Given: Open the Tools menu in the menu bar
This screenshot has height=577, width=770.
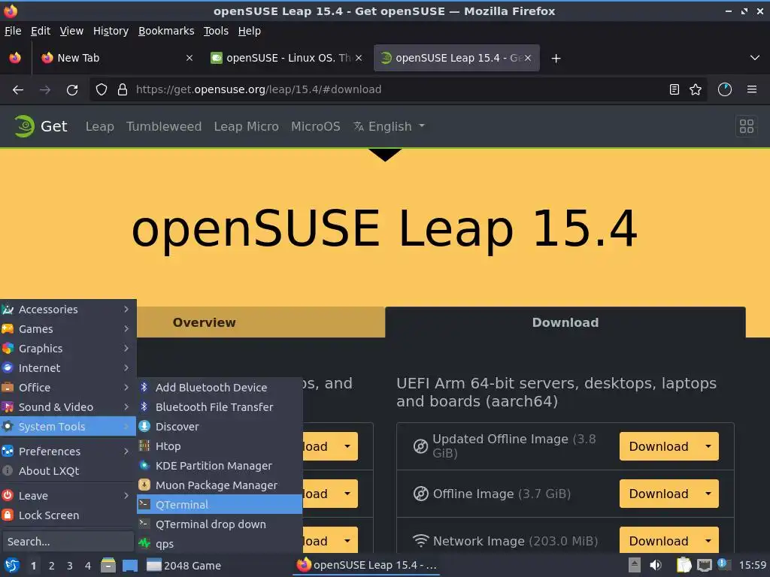Looking at the screenshot, I should coord(216,31).
